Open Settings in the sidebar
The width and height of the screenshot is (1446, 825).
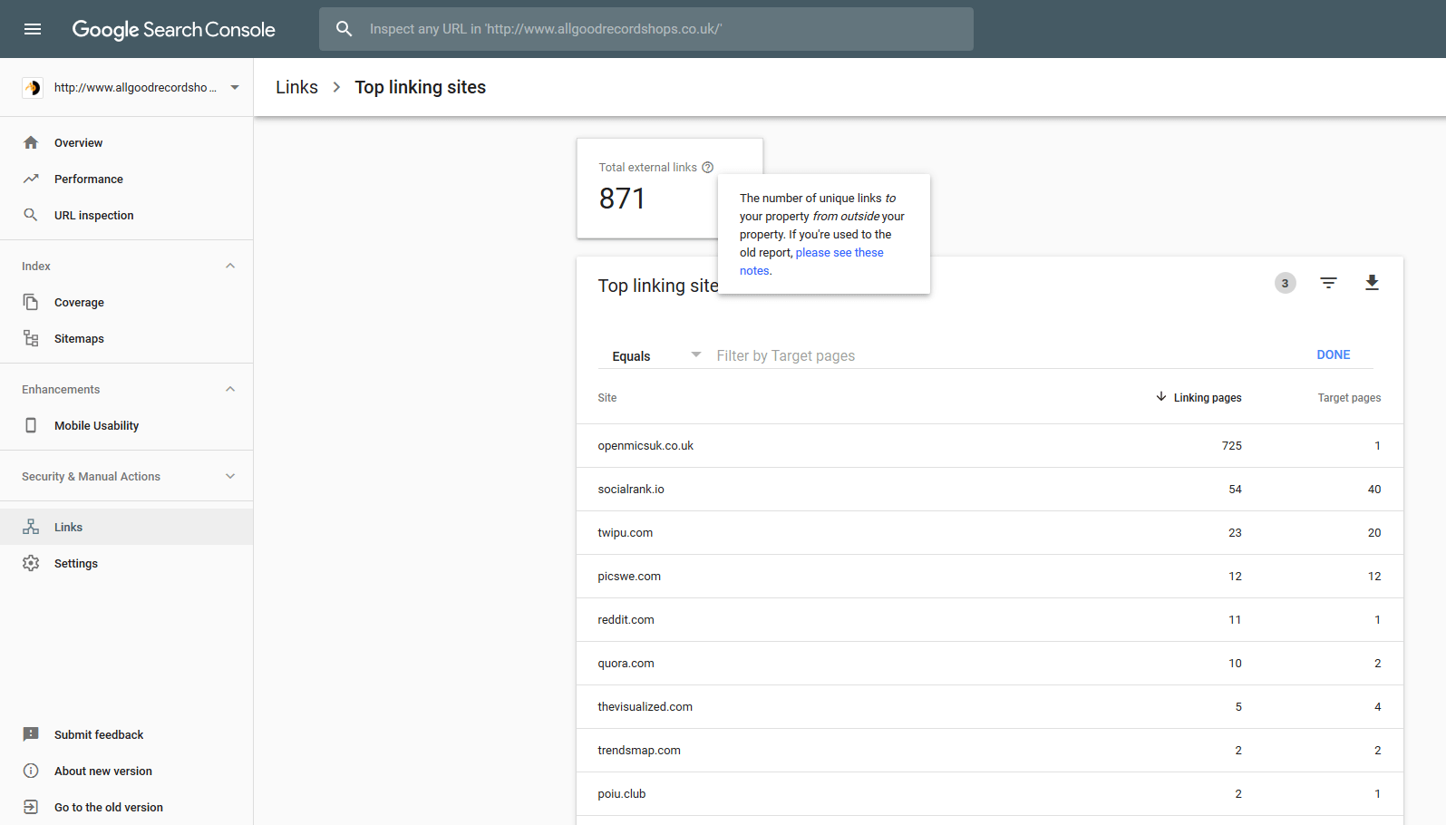[x=126, y=563]
